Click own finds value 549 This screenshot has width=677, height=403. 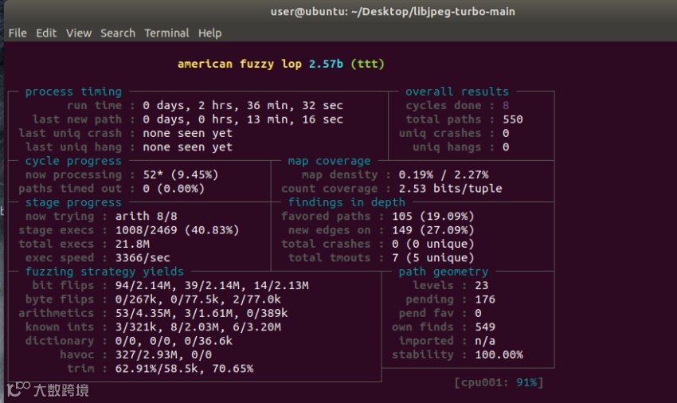(x=485, y=327)
